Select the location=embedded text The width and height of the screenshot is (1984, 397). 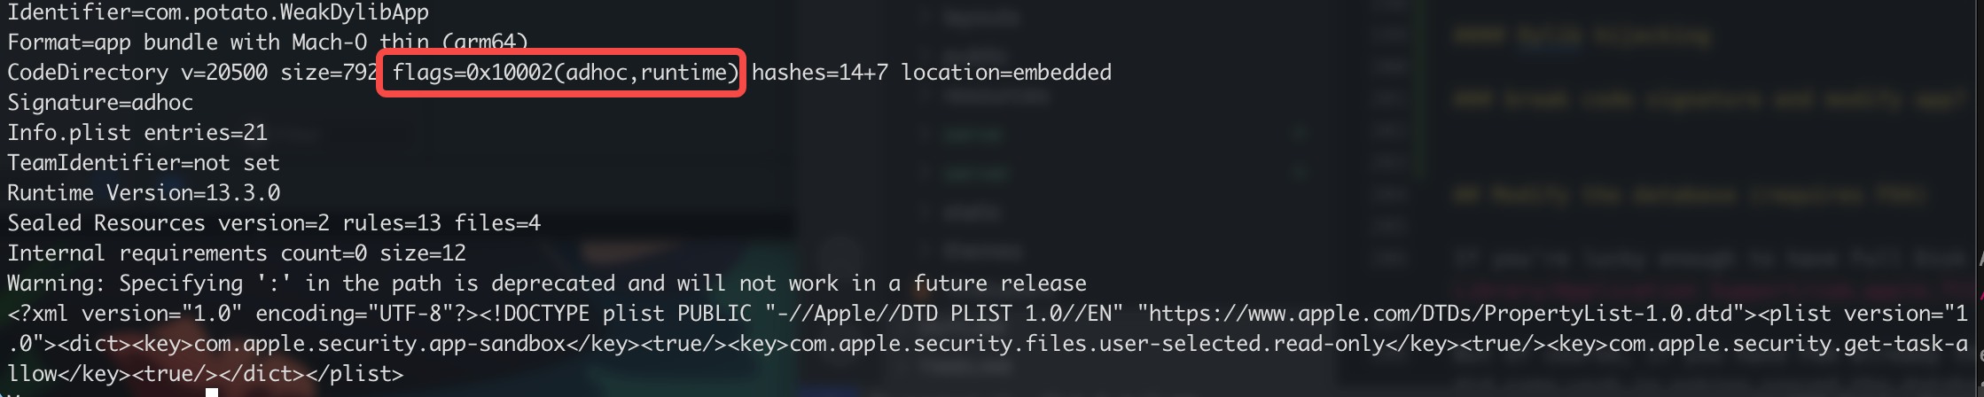tap(1006, 73)
